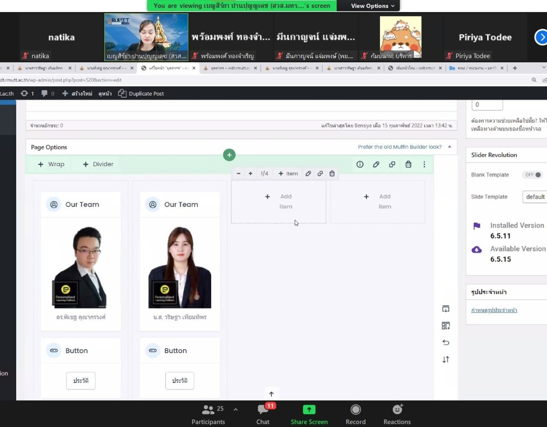Select the ดร.พิเชฐ คุณากรวงศ์ portrait photo
Viewport: 547px width, 427px height.
[81, 267]
